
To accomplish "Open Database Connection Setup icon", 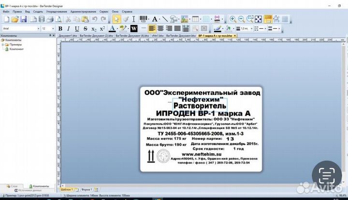I will click(x=42, y=19).
